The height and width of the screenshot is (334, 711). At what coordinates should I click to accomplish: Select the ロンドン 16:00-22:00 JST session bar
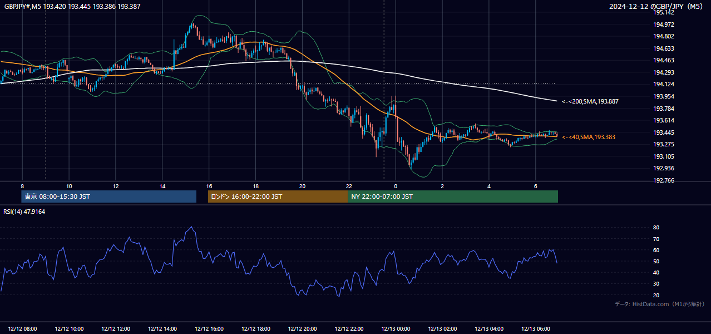click(278, 197)
